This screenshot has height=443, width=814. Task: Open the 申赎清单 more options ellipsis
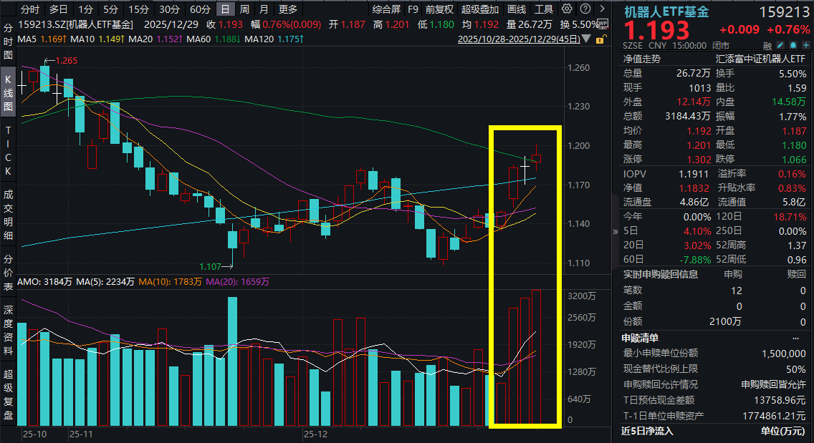(795, 338)
